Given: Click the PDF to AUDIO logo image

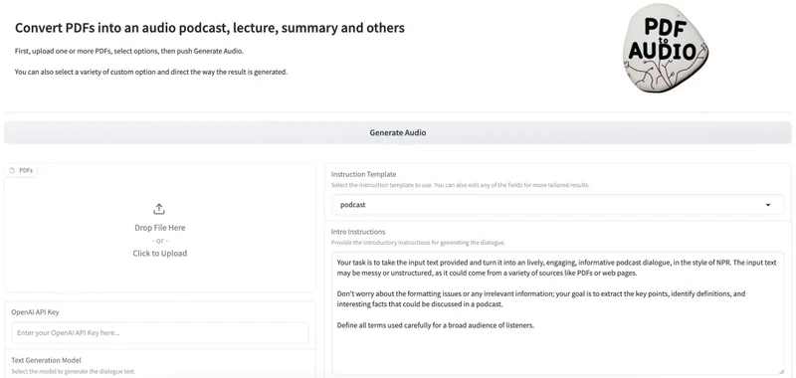Looking at the screenshot, I should click(666, 51).
